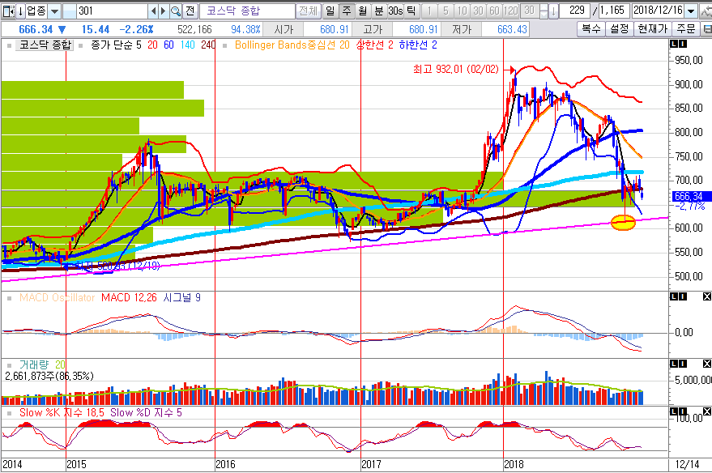This screenshot has width=712, height=473.
Task: Click the panel layout icon at top-left
Action: pyautogui.click(x=7, y=11)
